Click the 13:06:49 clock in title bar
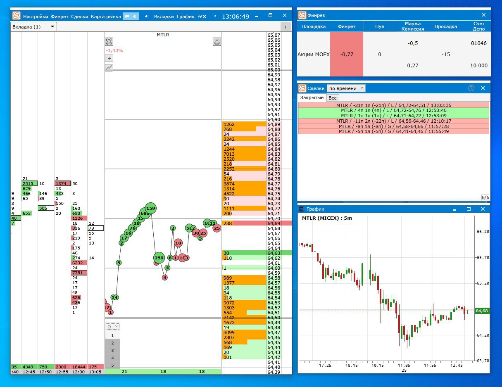This screenshot has width=502, height=387. (236, 17)
